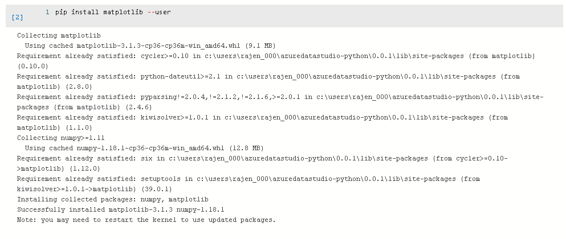This screenshot has height=239, width=566.
Task: Click 'Installing collected packages: numpy, matplotlib' line
Action: tap(113, 199)
